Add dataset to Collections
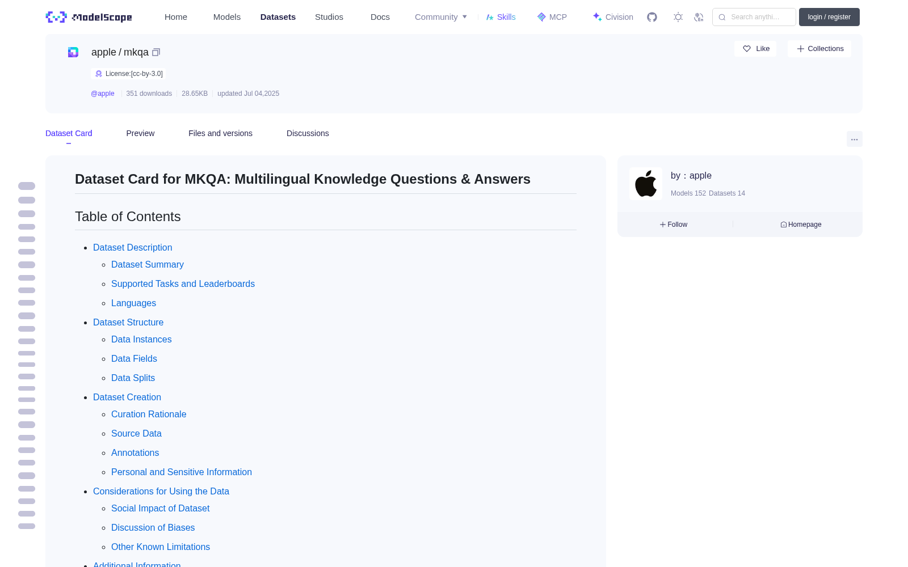The height and width of the screenshot is (567, 908). coord(819,49)
